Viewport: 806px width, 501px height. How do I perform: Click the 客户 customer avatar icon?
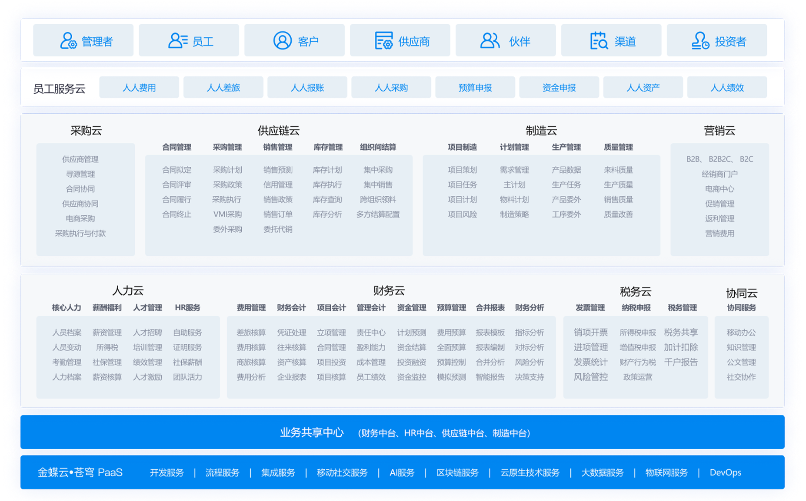click(282, 40)
